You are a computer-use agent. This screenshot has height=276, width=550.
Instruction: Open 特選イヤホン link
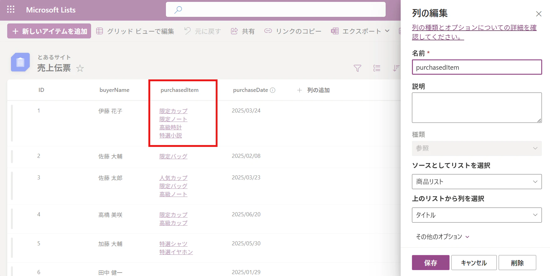coord(176,252)
